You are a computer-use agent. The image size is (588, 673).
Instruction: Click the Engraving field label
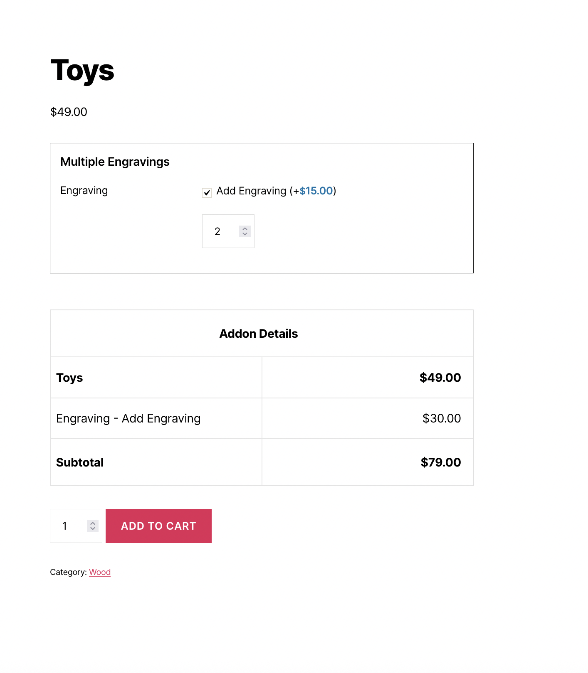coord(84,190)
